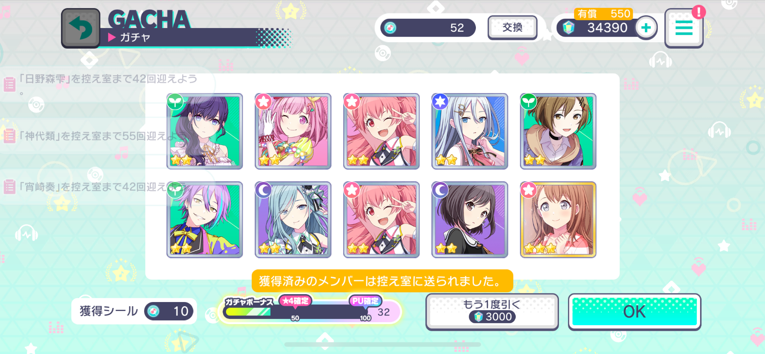Screen dimensions: 765x354
Task: Click the sticker disc icon beside 52
Action: click(x=390, y=28)
